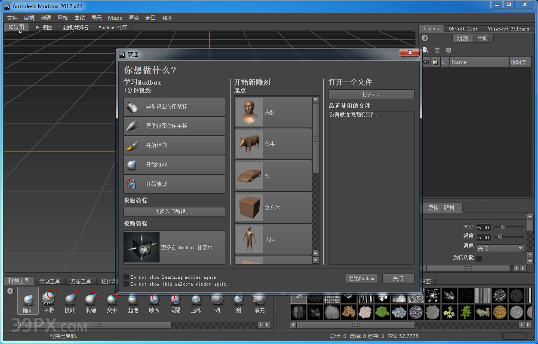
Task: Check 'Do not show this welcome window again'
Action: (x=126, y=284)
